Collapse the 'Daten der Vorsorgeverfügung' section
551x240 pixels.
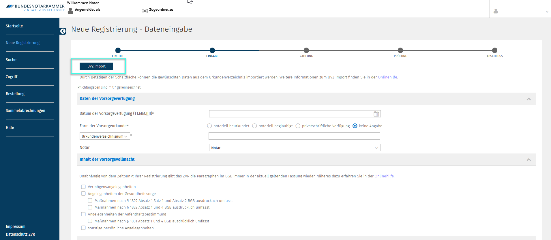tap(528, 99)
